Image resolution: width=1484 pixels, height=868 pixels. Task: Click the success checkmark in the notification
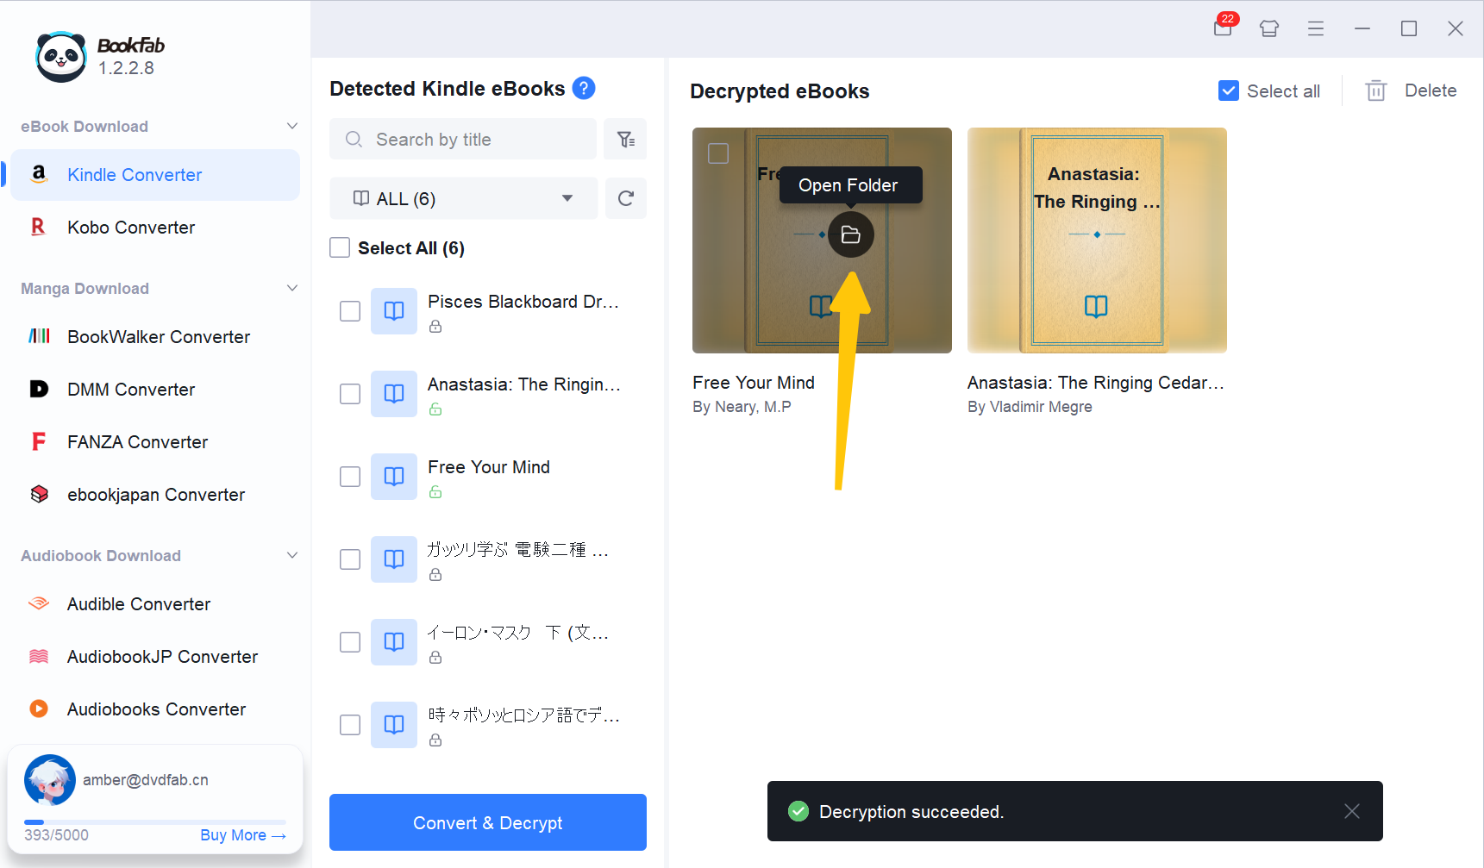pyautogui.click(x=798, y=811)
